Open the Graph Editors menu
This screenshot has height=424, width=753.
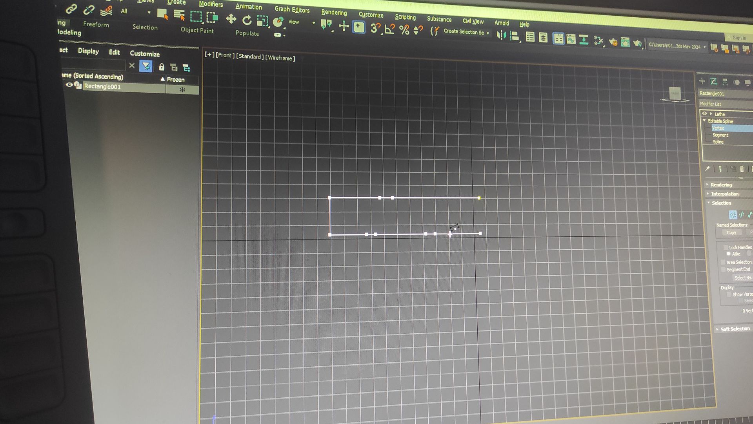[x=292, y=9]
